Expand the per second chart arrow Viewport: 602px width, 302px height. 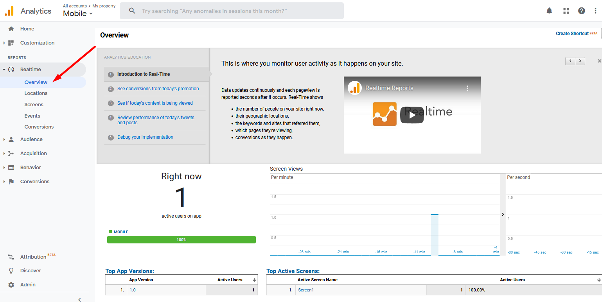[x=503, y=214]
